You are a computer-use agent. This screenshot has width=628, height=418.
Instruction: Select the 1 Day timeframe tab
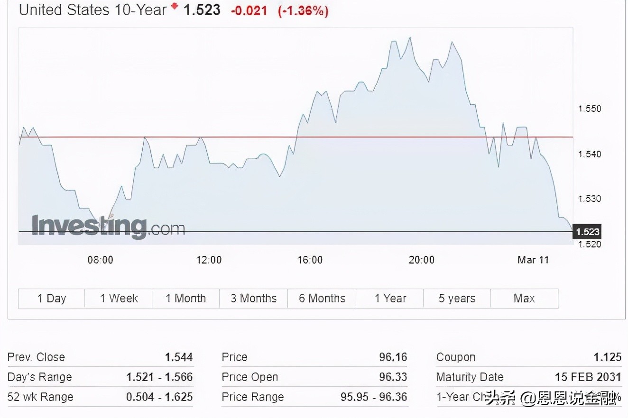[52, 299]
